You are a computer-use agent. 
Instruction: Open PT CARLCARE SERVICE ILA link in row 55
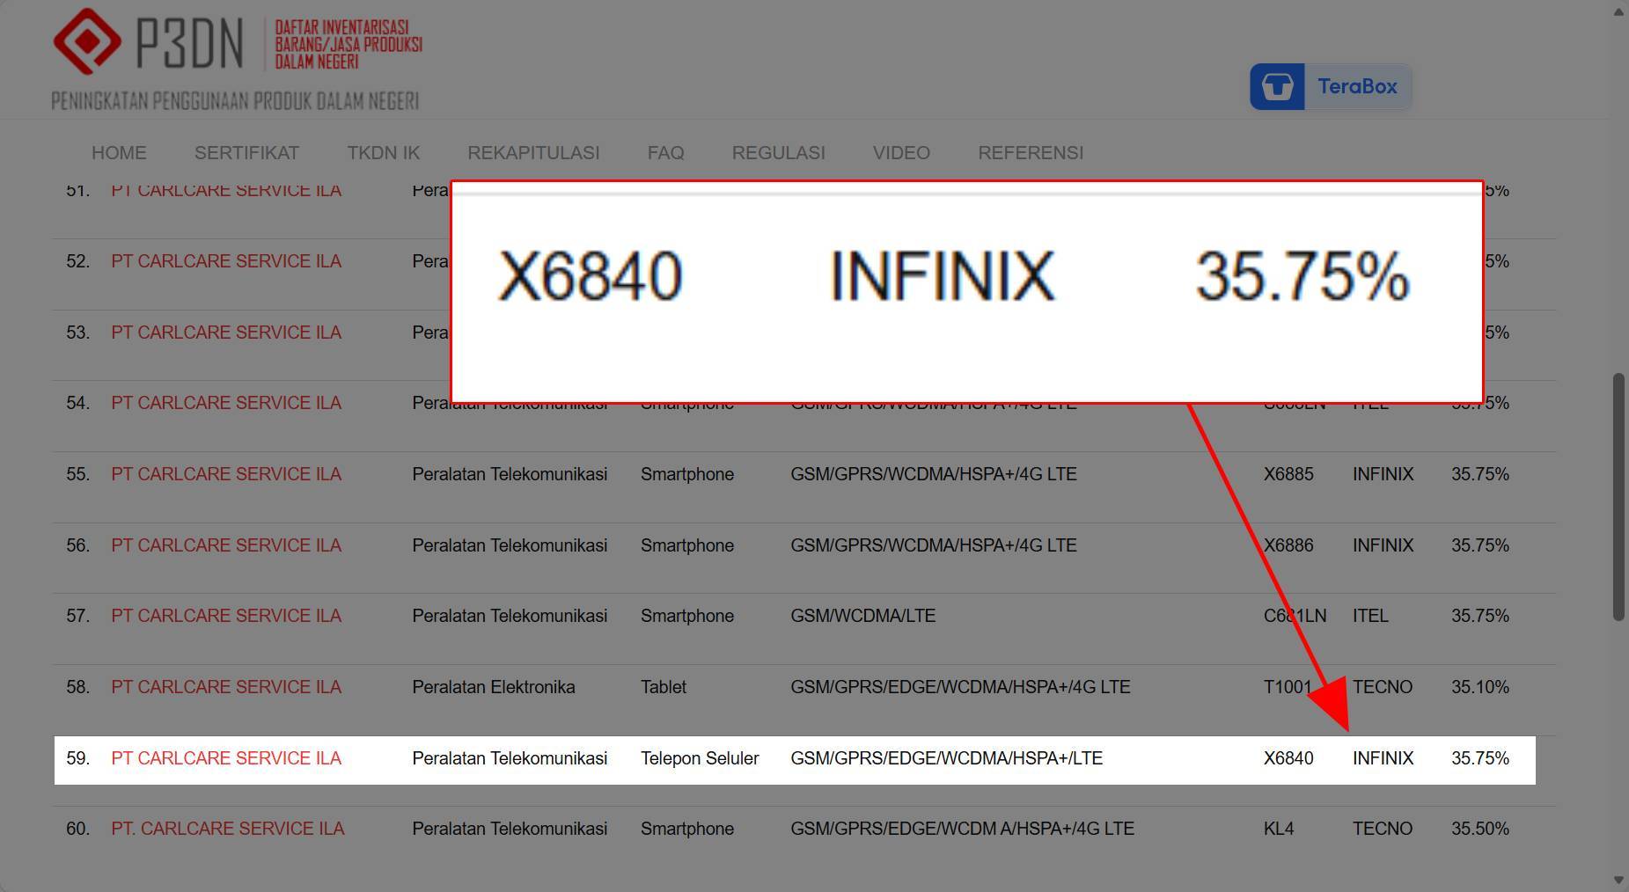pyautogui.click(x=226, y=474)
